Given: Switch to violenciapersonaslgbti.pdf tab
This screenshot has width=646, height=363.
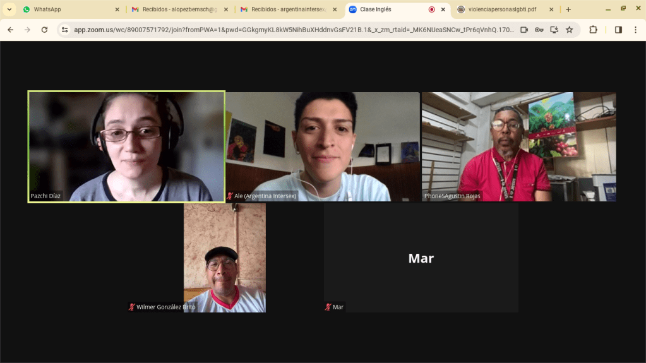Looking at the screenshot, I should pos(501,9).
